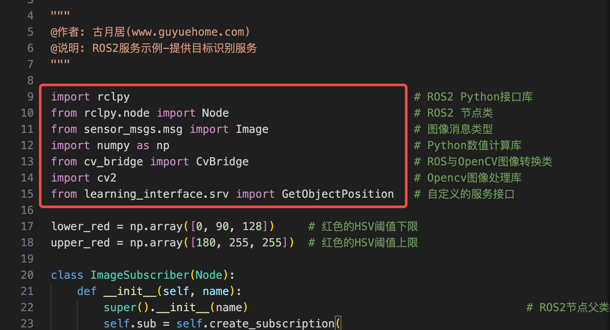Click '@作者' line in the docstring
The height and width of the screenshot is (330, 610).
coord(150,32)
